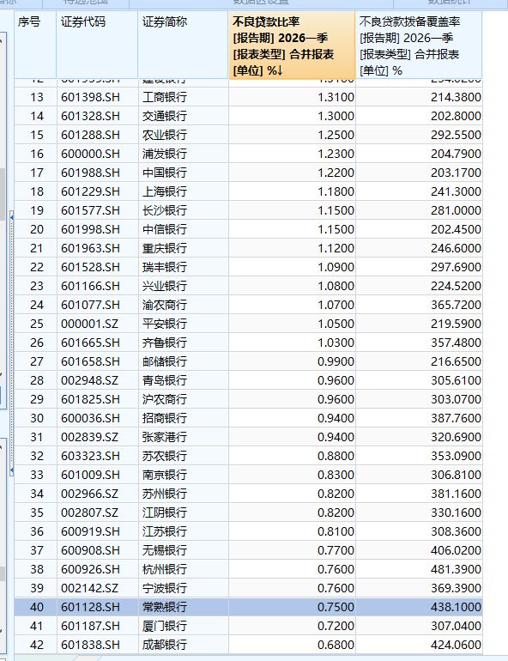The image size is (508, 661).
Task: Select 浦发银行 row name cell
Action: click(x=184, y=154)
